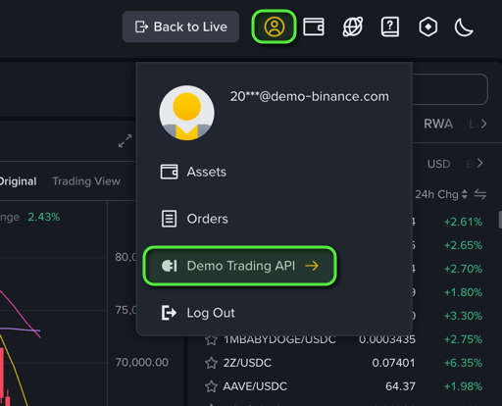
Task: Expand more quote assets chevron next to USD
Action: (479, 163)
